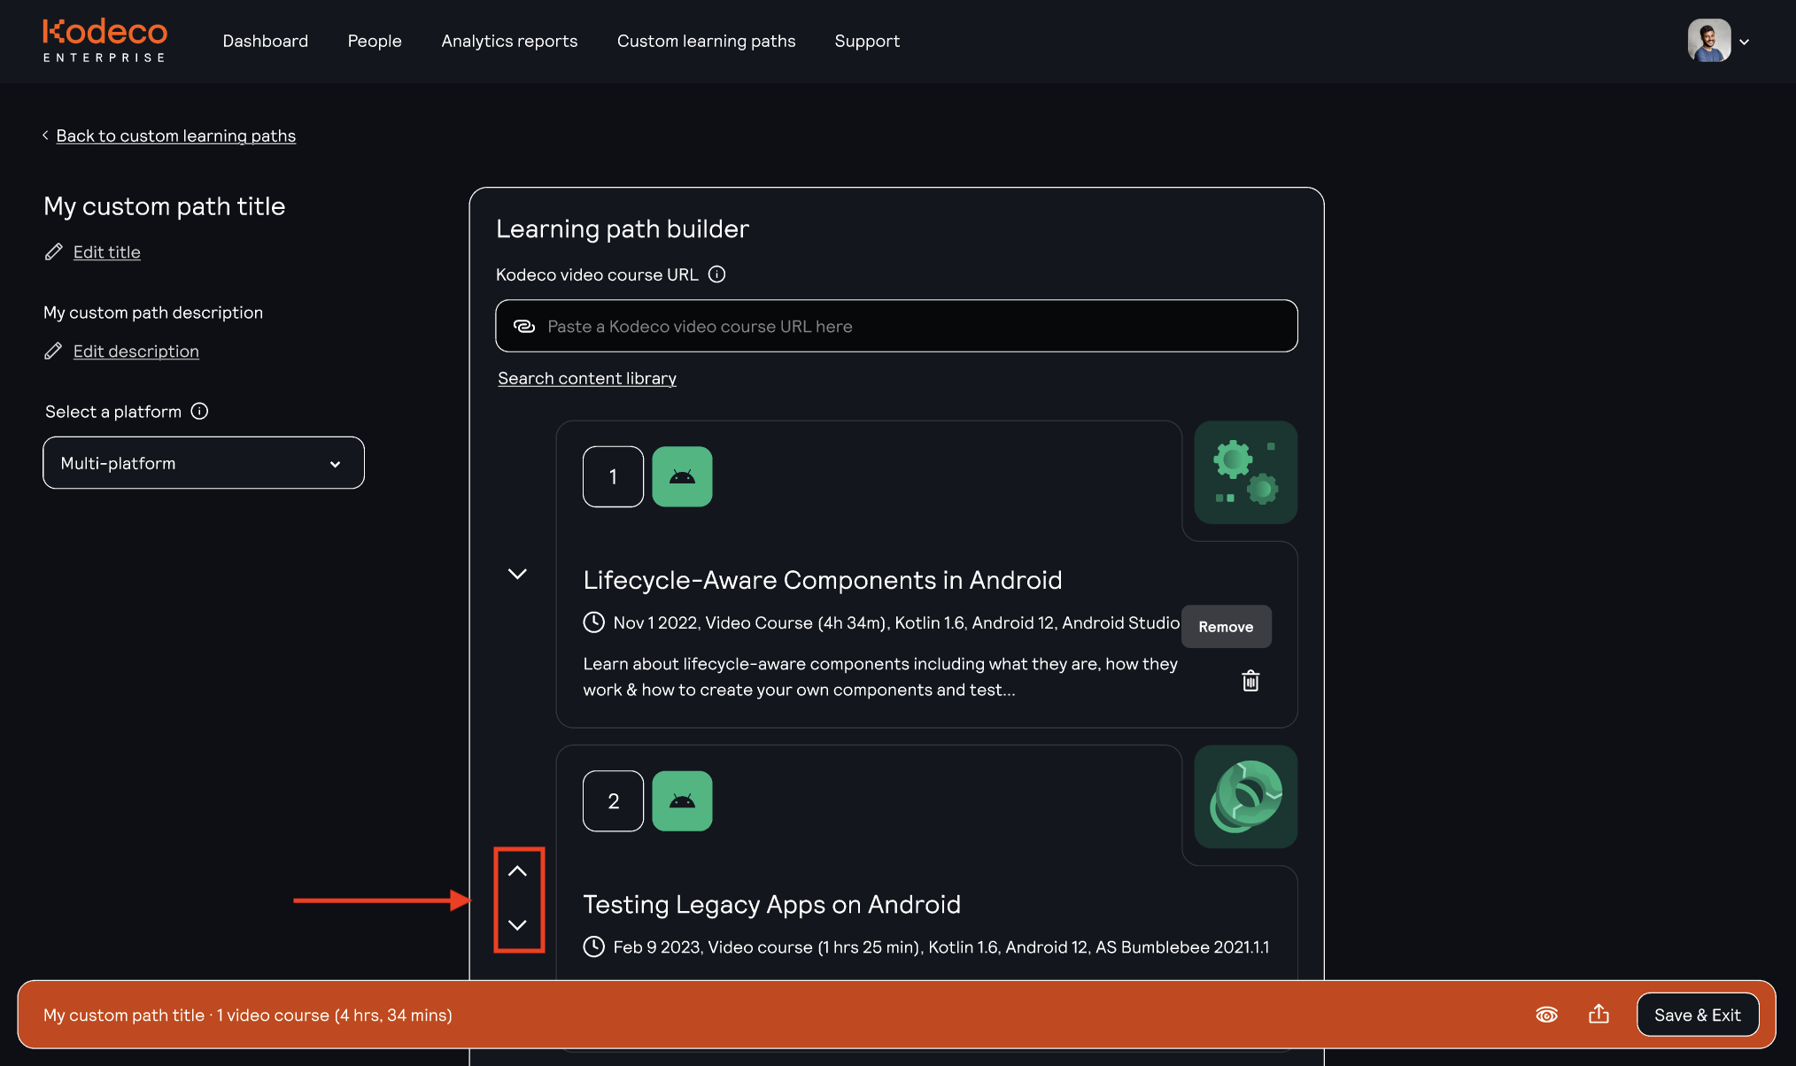1796x1066 pixels.
Task: Open Analytics reports
Action: coord(509,41)
